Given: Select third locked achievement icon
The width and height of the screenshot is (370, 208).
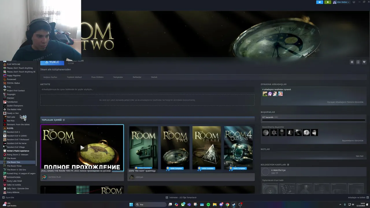Looking at the screenshot, I should pos(282,133).
